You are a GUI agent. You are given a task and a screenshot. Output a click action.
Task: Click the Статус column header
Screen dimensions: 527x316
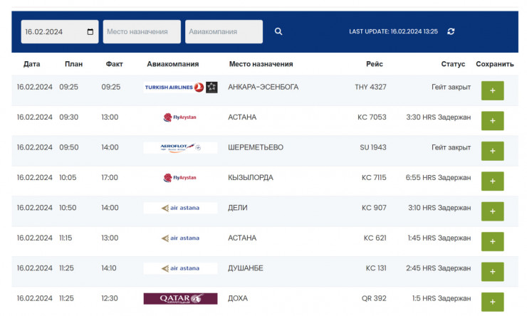click(453, 64)
